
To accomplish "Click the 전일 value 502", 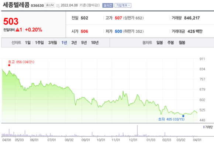I will tap(84, 18).
